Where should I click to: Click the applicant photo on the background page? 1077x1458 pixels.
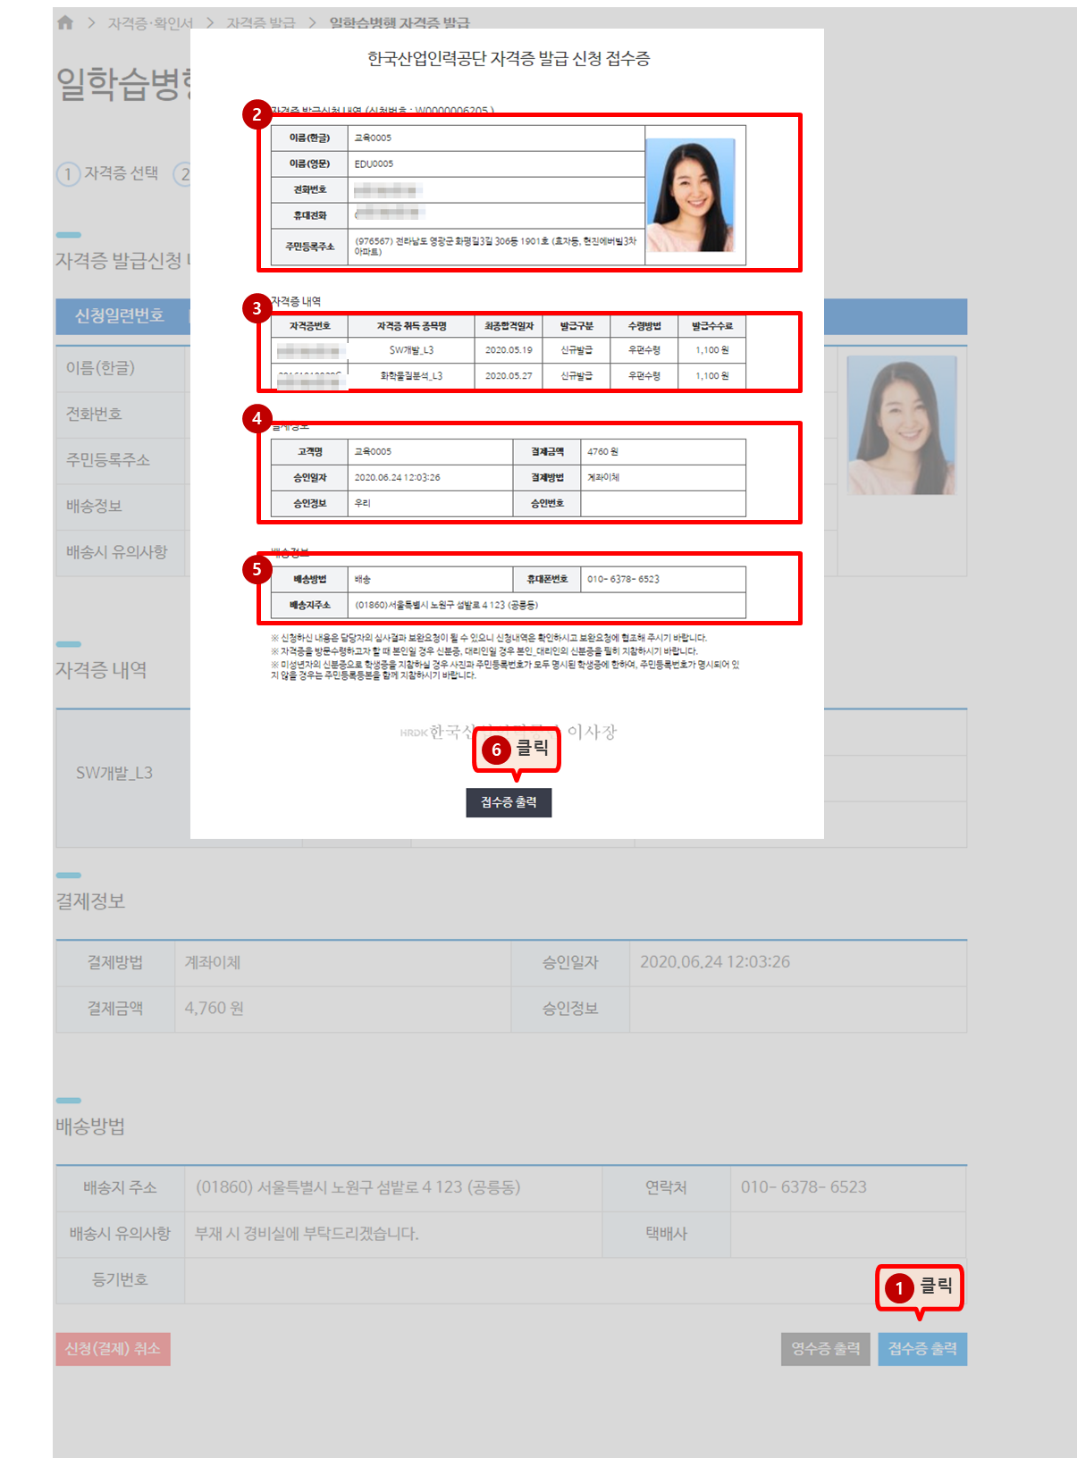[902, 425]
